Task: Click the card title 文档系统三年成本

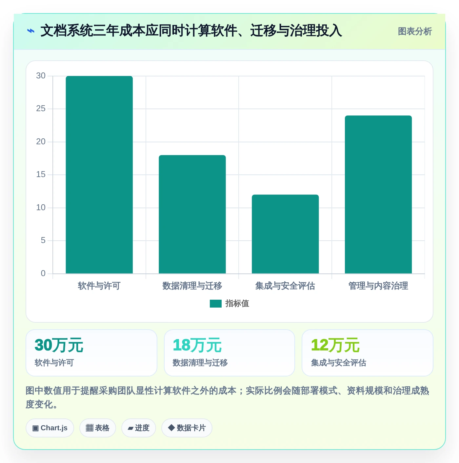Action: 191,31
